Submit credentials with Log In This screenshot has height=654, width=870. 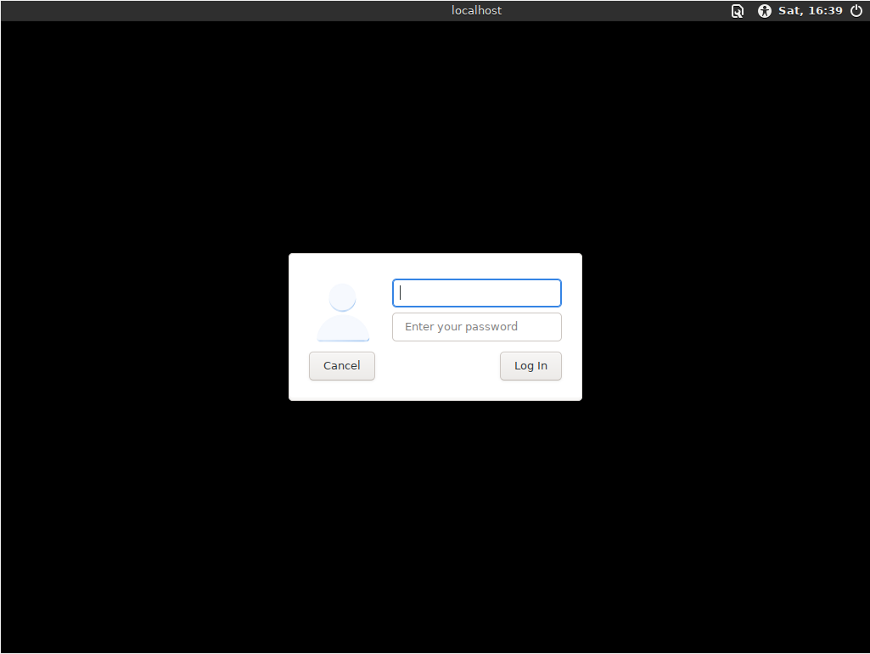coord(530,366)
